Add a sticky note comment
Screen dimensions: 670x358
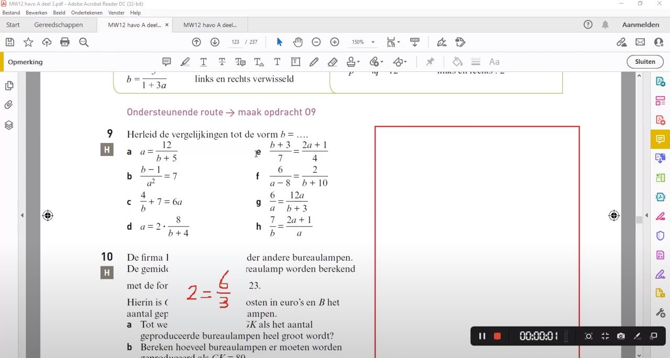click(167, 62)
